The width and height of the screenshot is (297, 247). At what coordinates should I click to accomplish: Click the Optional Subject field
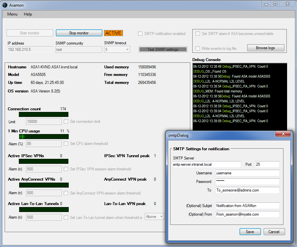[x=247, y=206]
